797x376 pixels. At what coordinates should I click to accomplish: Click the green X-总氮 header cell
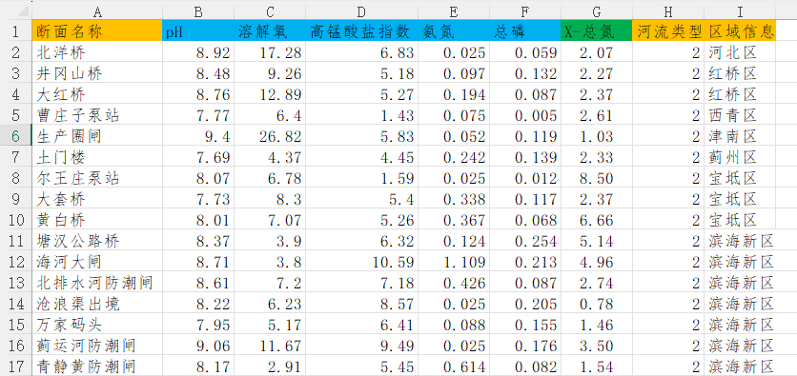click(x=597, y=31)
